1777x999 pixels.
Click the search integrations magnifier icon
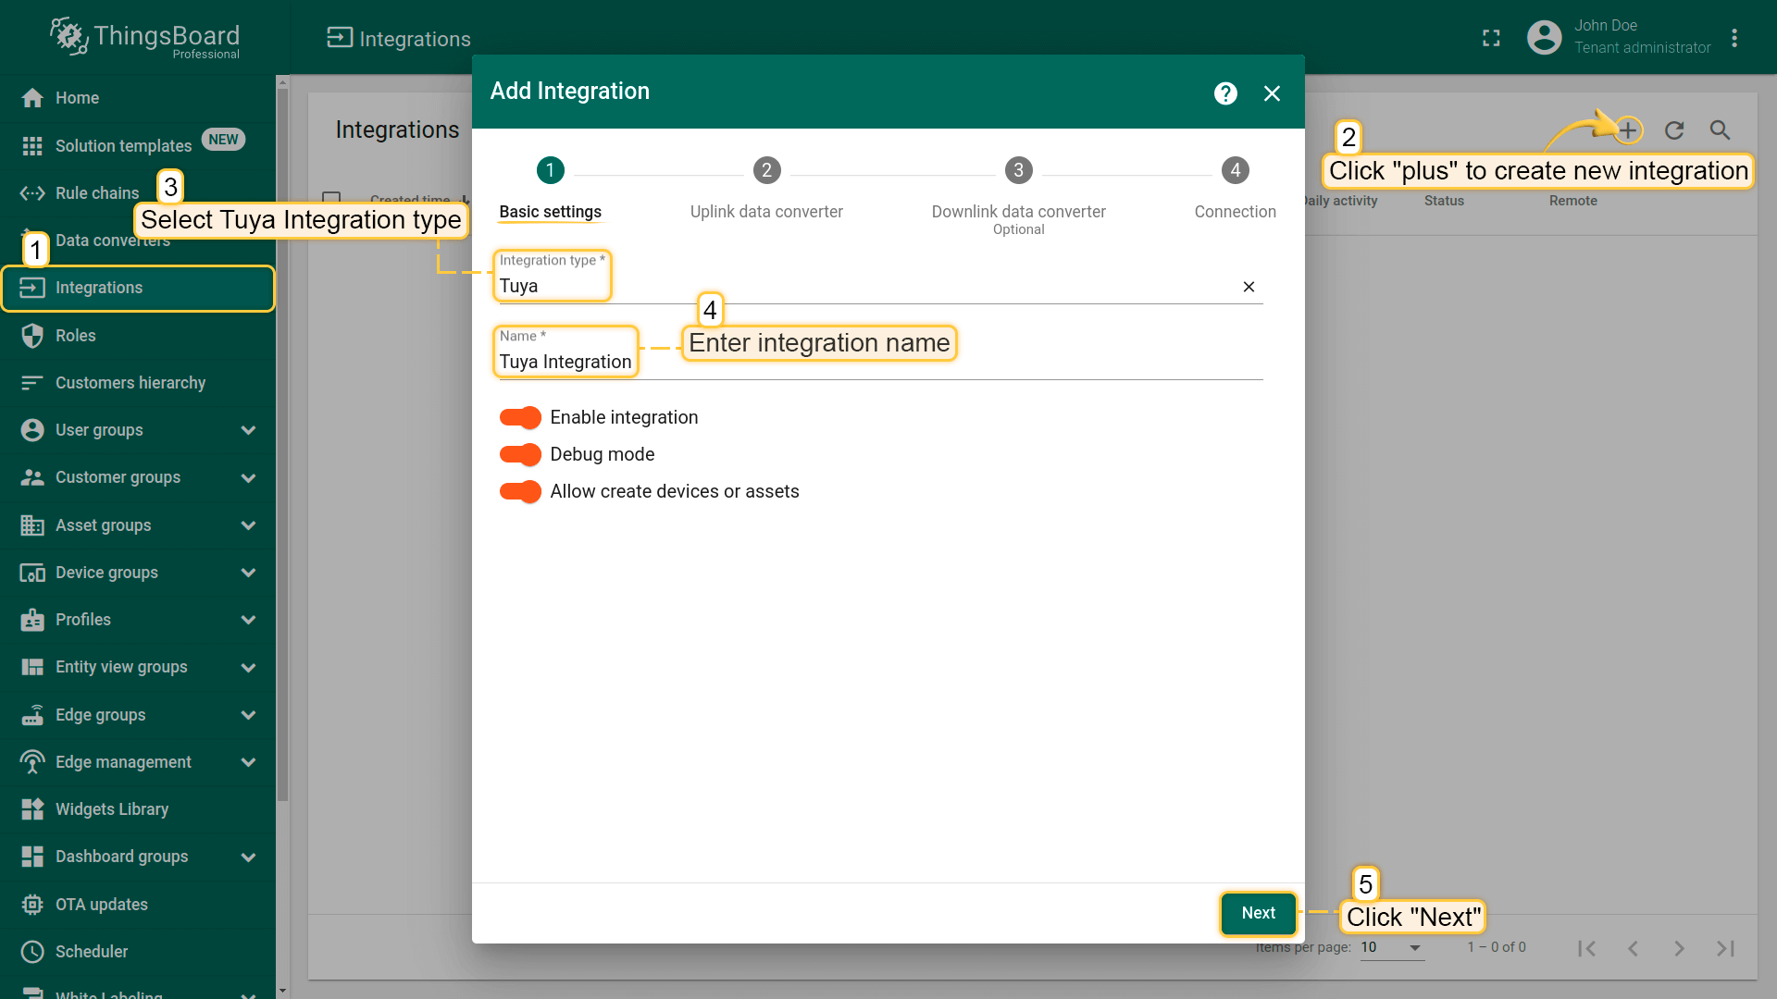1720,130
